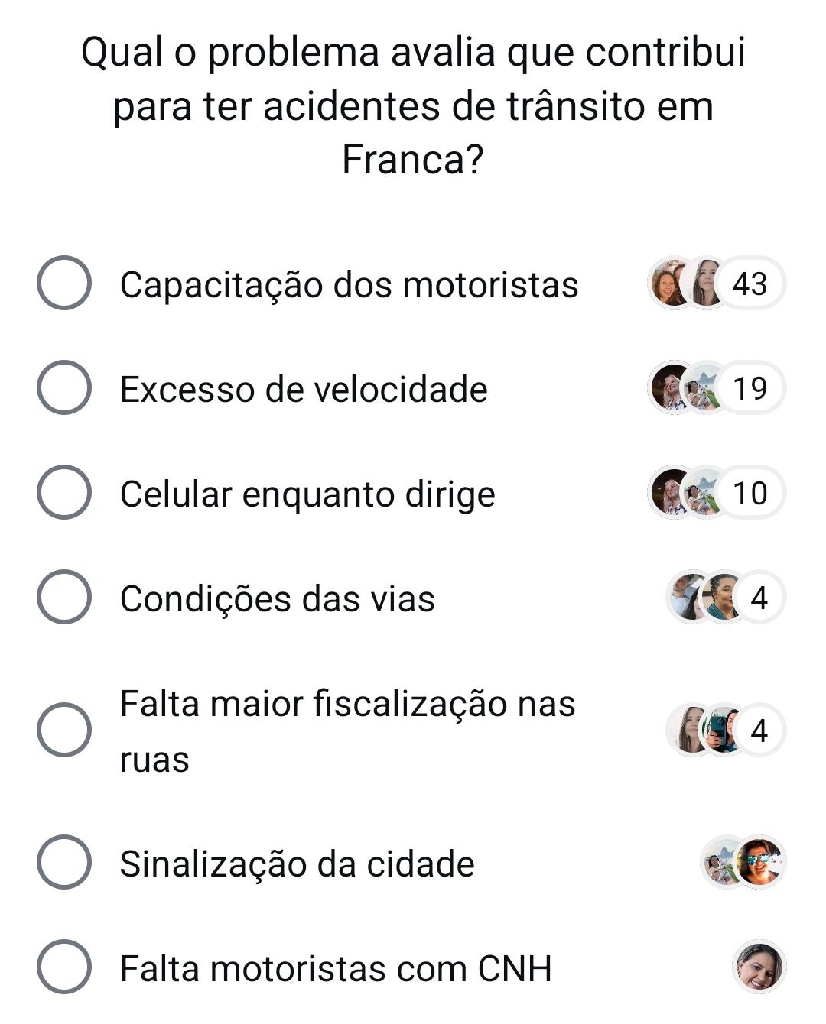Select Falta maior fiscalização nas ruas radio
This screenshot has width=826, height=1024.
(64, 731)
